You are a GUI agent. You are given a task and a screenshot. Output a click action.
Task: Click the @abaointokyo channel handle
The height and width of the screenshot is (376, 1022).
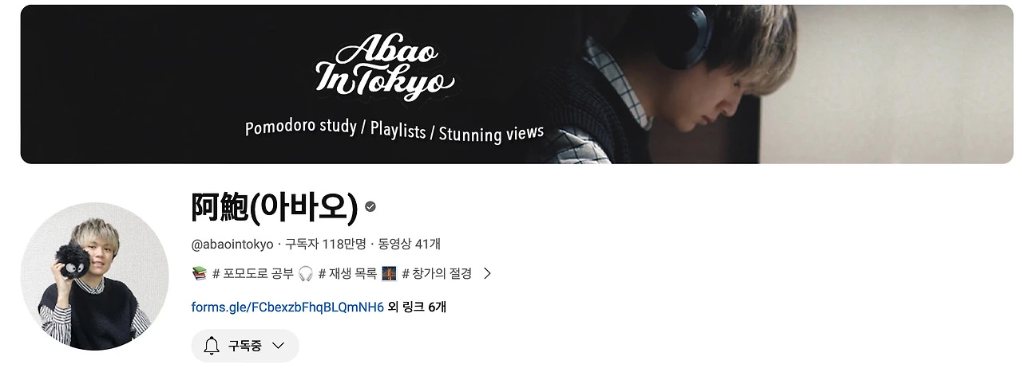click(x=232, y=244)
